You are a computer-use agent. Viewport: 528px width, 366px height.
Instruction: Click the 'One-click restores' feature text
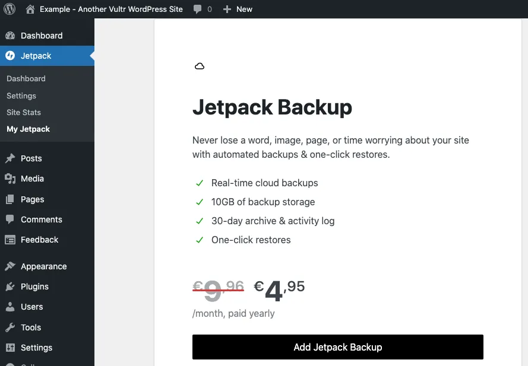pos(251,240)
